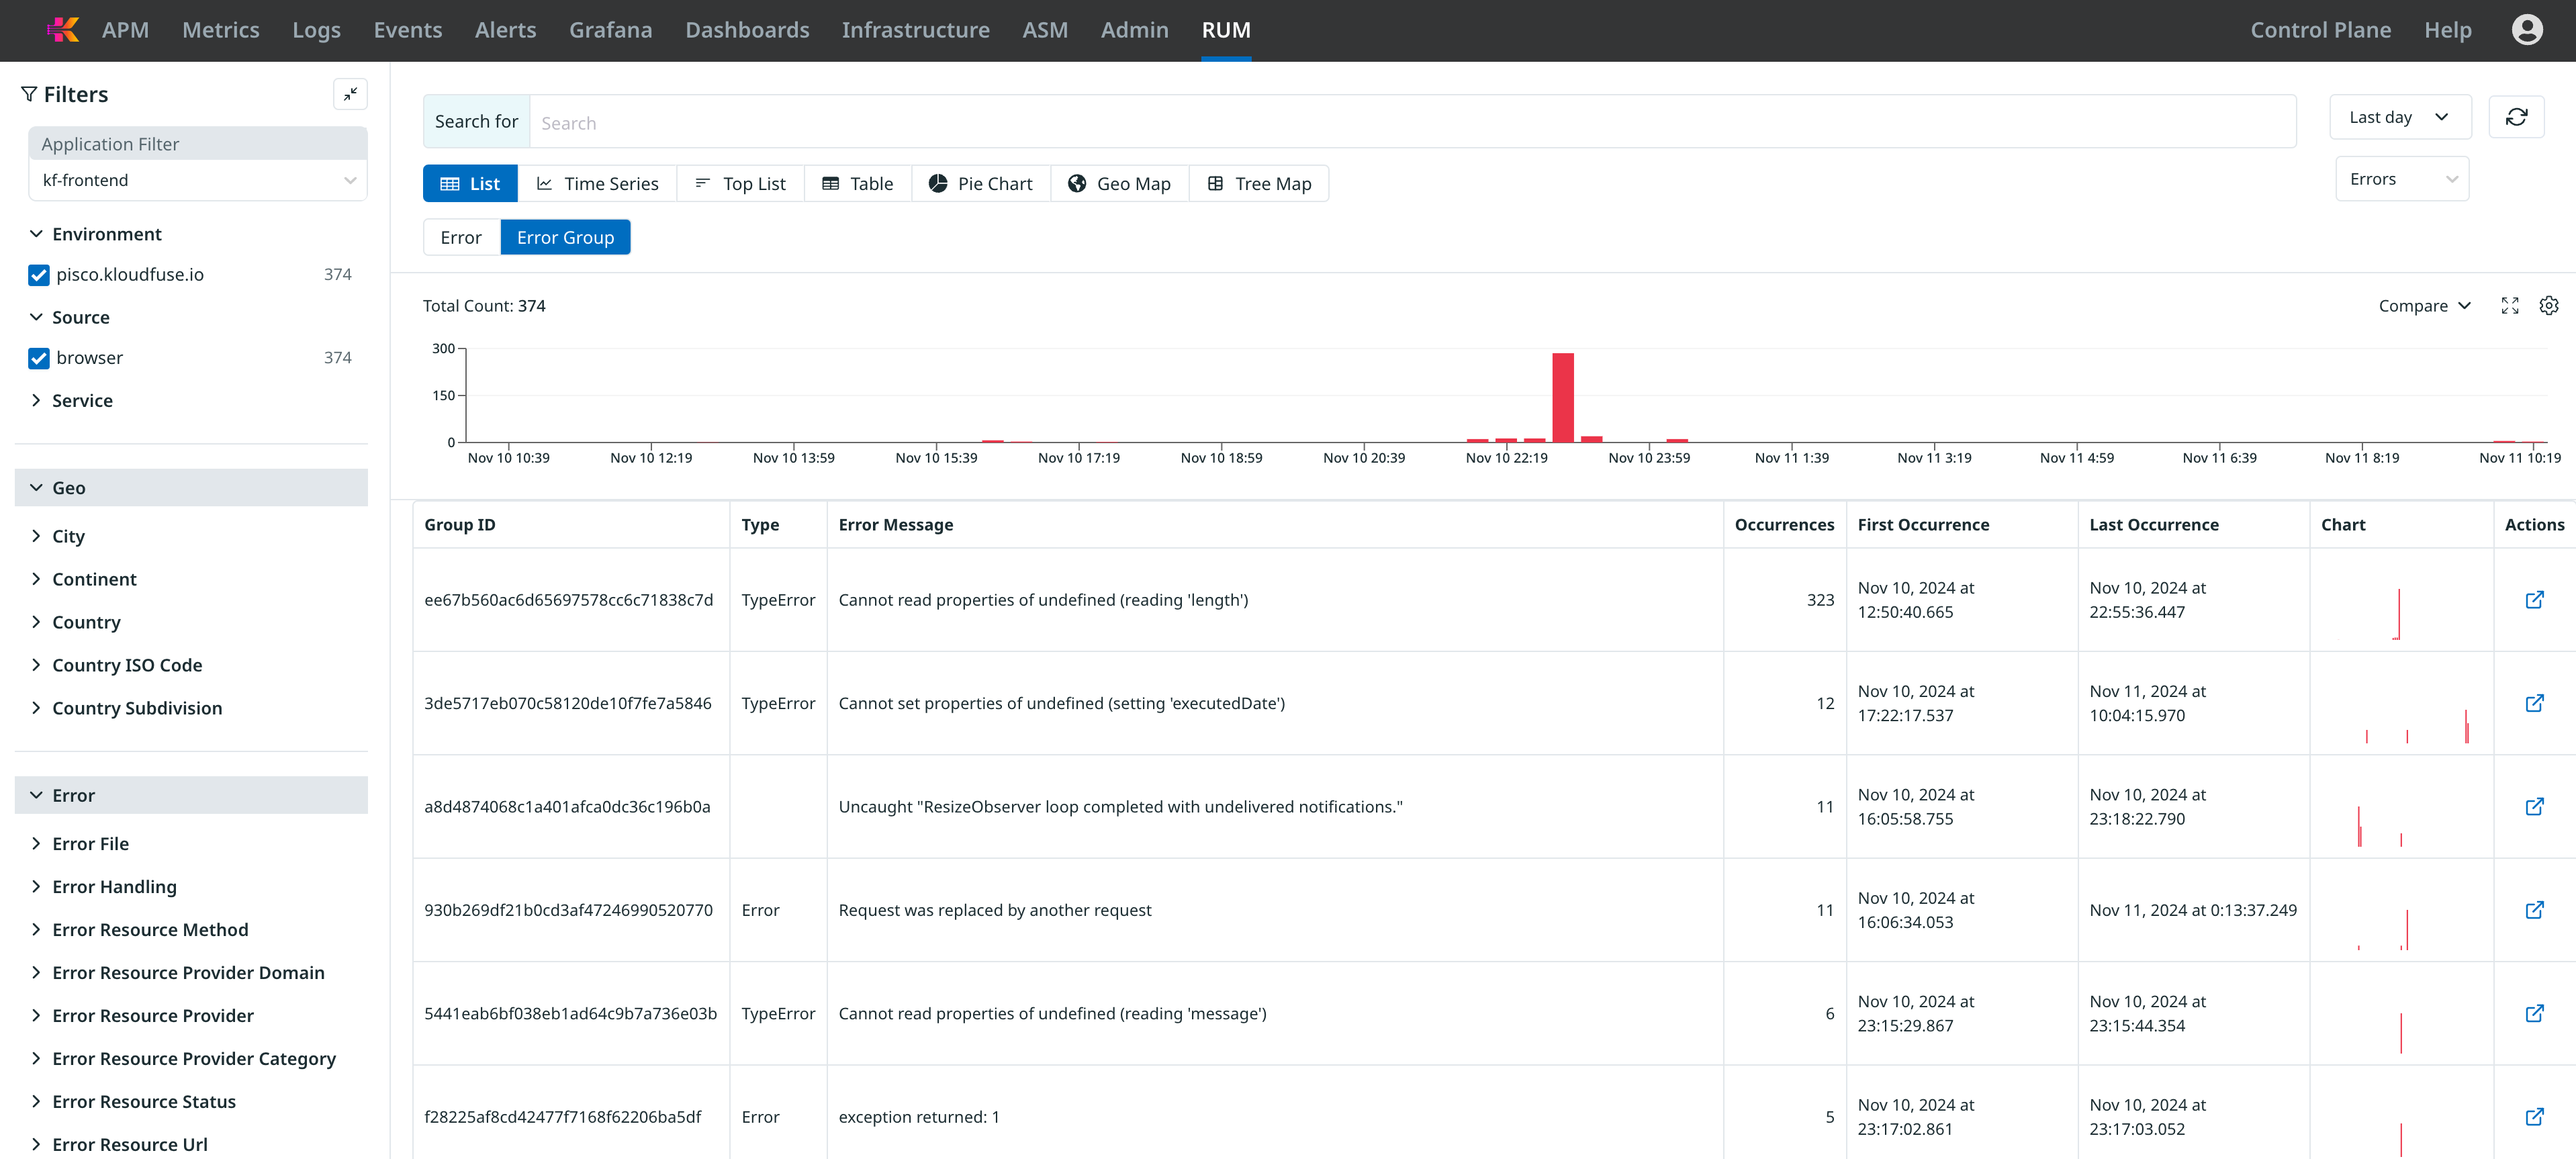Switch to Pie Chart view tab
The width and height of the screenshot is (2576, 1159).
pos(980,184)
